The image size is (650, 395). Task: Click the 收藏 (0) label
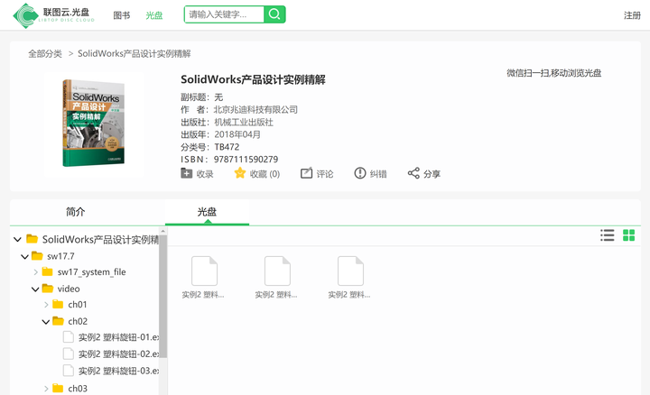265,174
